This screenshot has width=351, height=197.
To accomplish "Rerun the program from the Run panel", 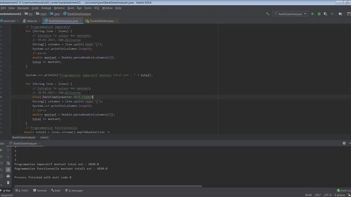I will pos(1,150).
